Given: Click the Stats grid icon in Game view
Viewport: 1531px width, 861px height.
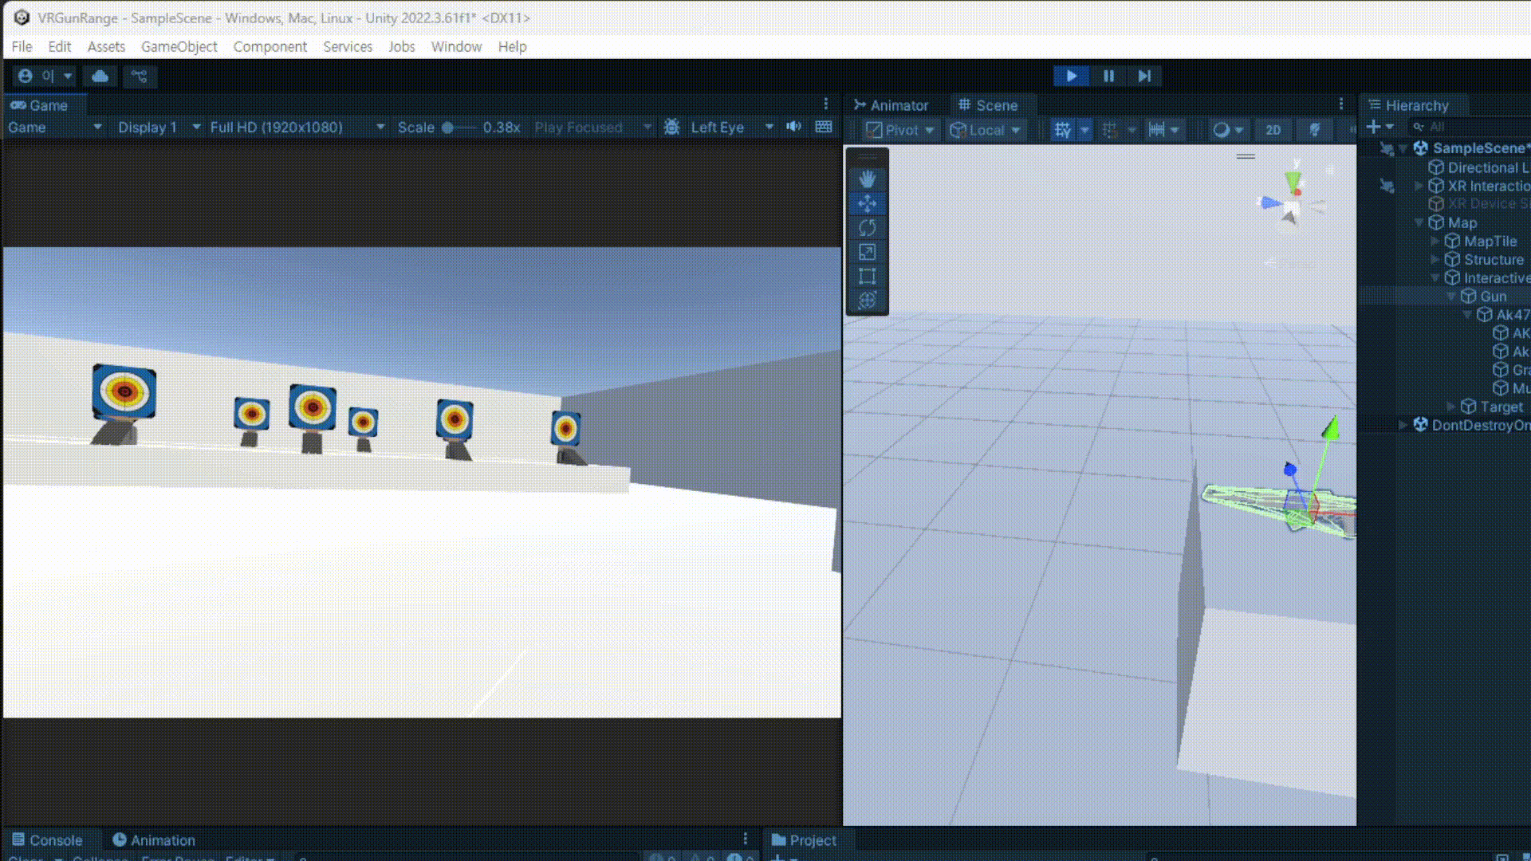Looking at the screenshot, I should [824, 128].
